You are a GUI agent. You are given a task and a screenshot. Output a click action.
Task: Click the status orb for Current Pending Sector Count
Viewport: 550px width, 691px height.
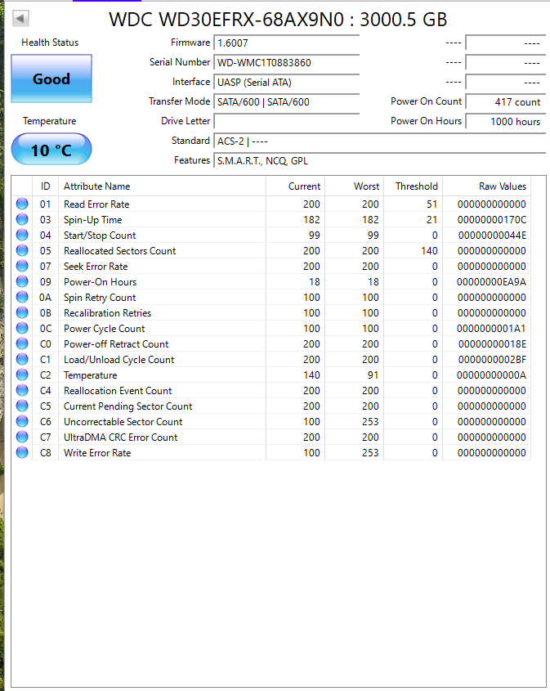pos(22,406)
